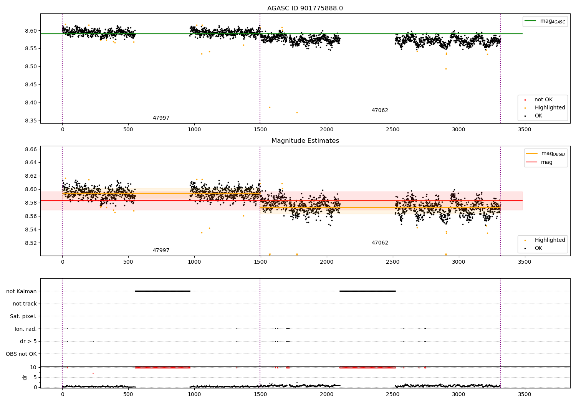Screen dimensions: 576x403
Task: Click the first 'not Kalman' black bar segment
Action: [x=162, y=291]
